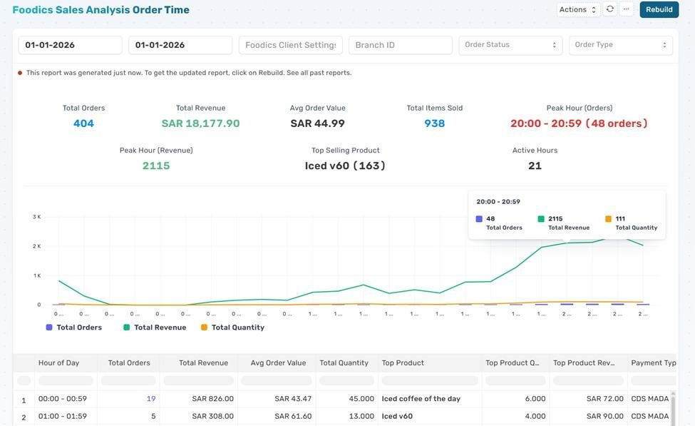Click the orange Total Quantity tooltip marker
The width and height of the screenshot is (695, 426).
[x=608, y=219]
